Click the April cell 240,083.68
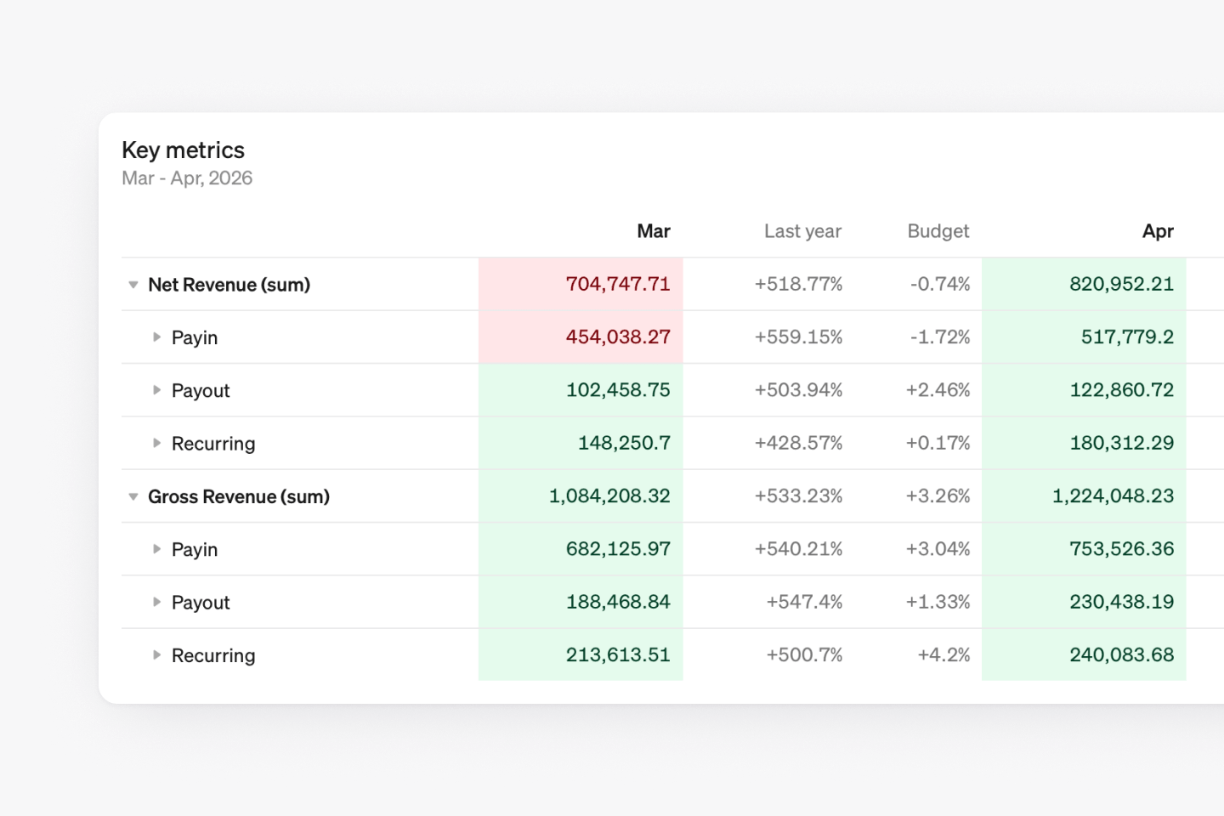1224x816 pixels. point(1084,654)
